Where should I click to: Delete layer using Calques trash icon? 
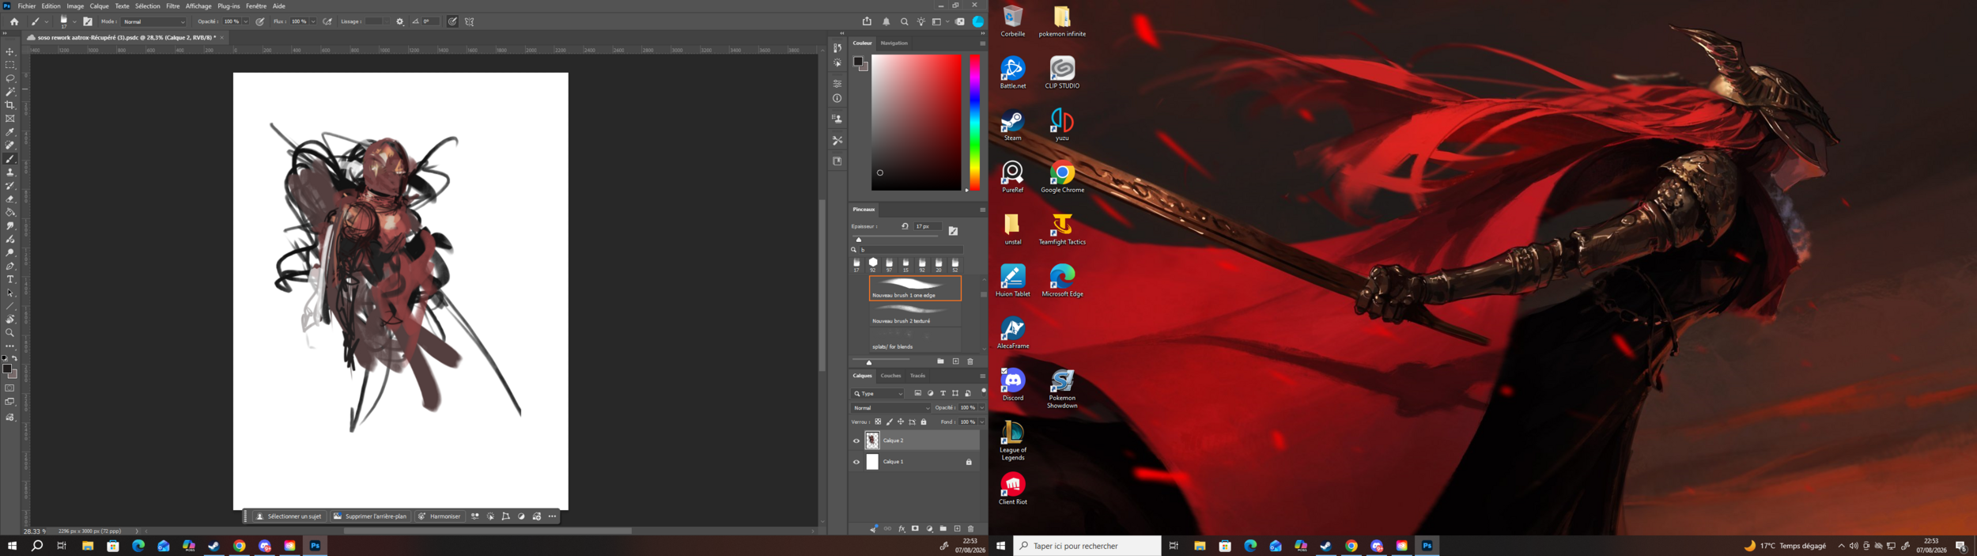click(971, 528)
